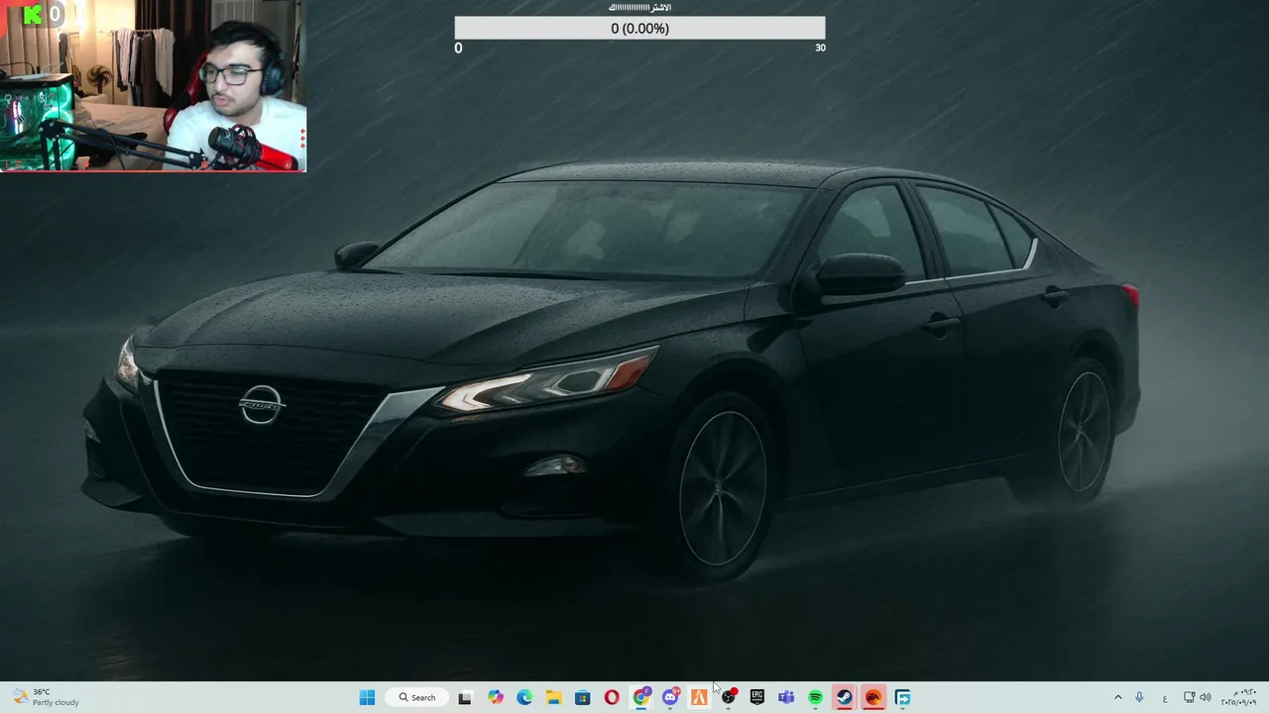Image resolution: width=1269 pixels, height=713 pixels.
Task: Open the orange FL-style app icon
Action: click(699, 697)
